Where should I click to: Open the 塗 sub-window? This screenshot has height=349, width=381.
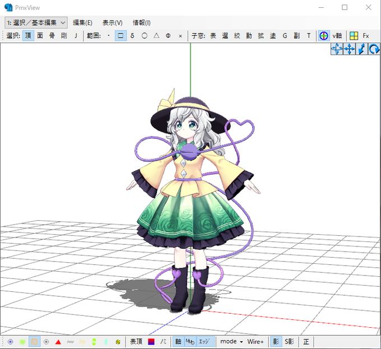point(273,36)
